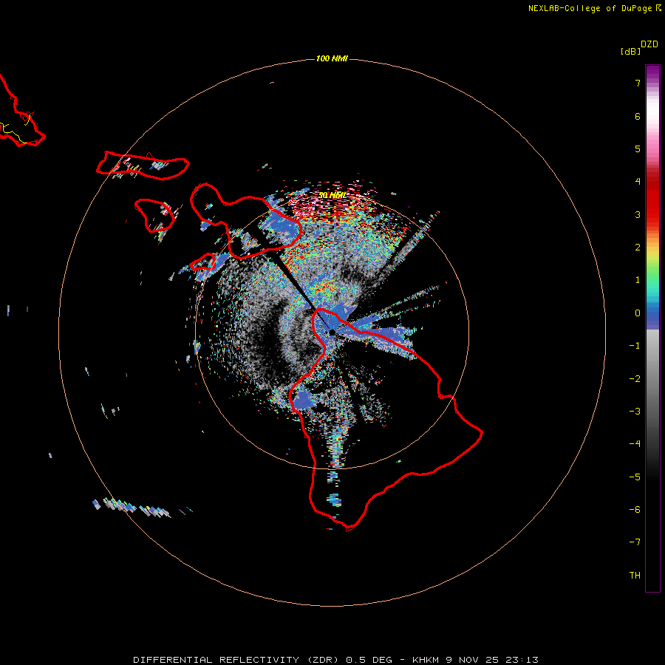Click the DZD colorbar title
665x665 pixels.
pos(649,44)
